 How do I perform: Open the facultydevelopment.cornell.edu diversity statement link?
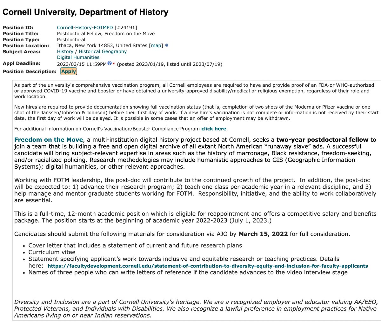208,266
